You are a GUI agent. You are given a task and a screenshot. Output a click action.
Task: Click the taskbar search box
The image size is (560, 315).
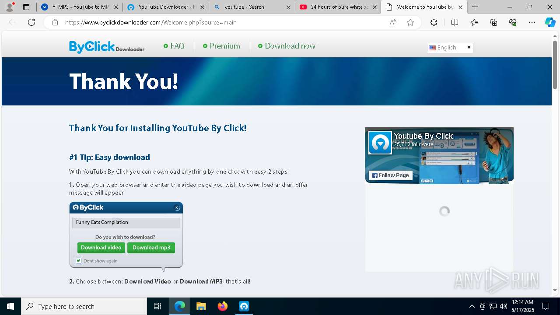tap(84, 306)
